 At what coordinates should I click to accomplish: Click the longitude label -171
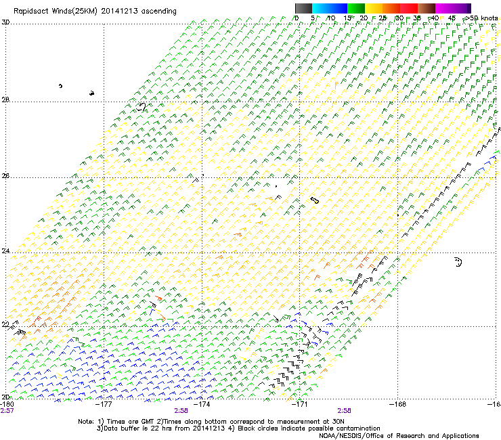(300, 404)
